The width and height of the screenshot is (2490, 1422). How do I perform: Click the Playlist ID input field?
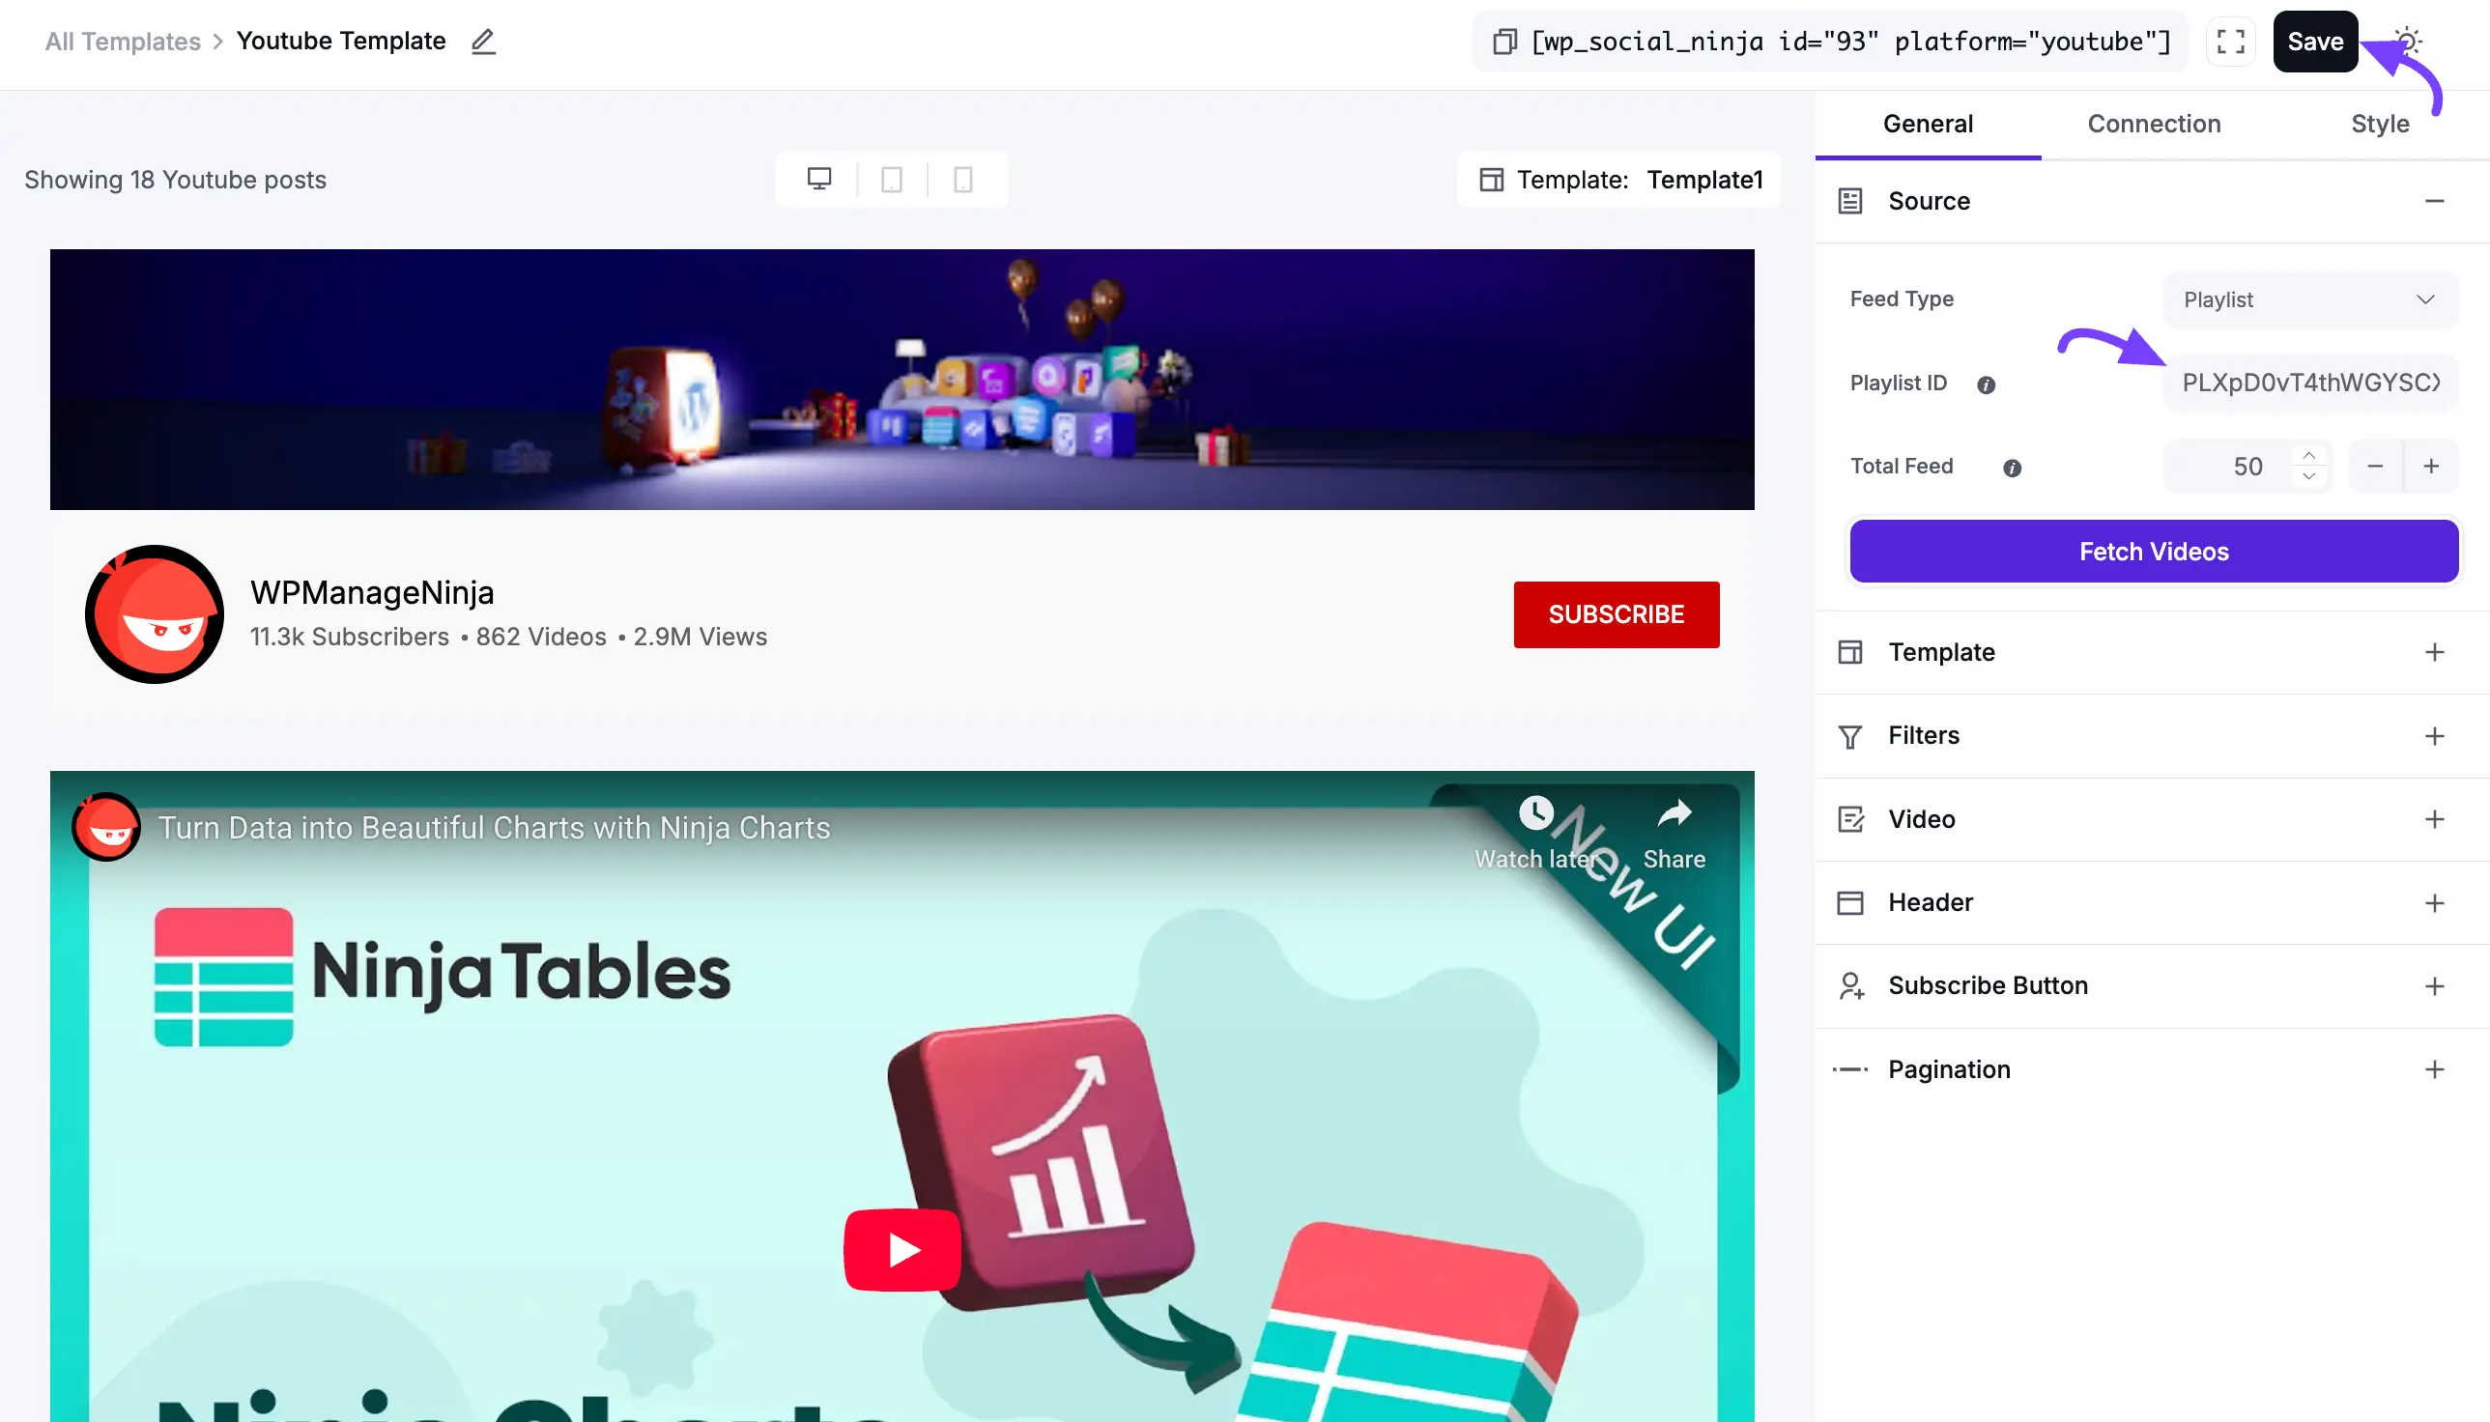[2310, 383]
